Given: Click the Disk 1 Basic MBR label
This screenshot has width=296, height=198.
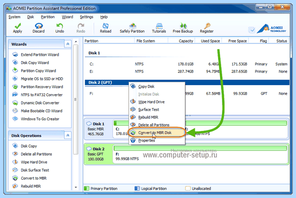Looking at the screenshot, I should (x=98, y=129).
